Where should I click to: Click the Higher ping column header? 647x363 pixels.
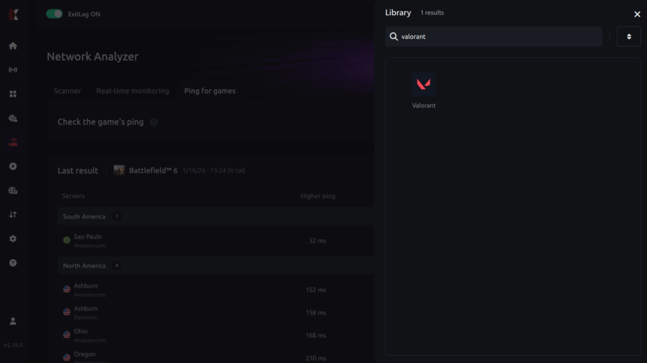coord(318,196)
